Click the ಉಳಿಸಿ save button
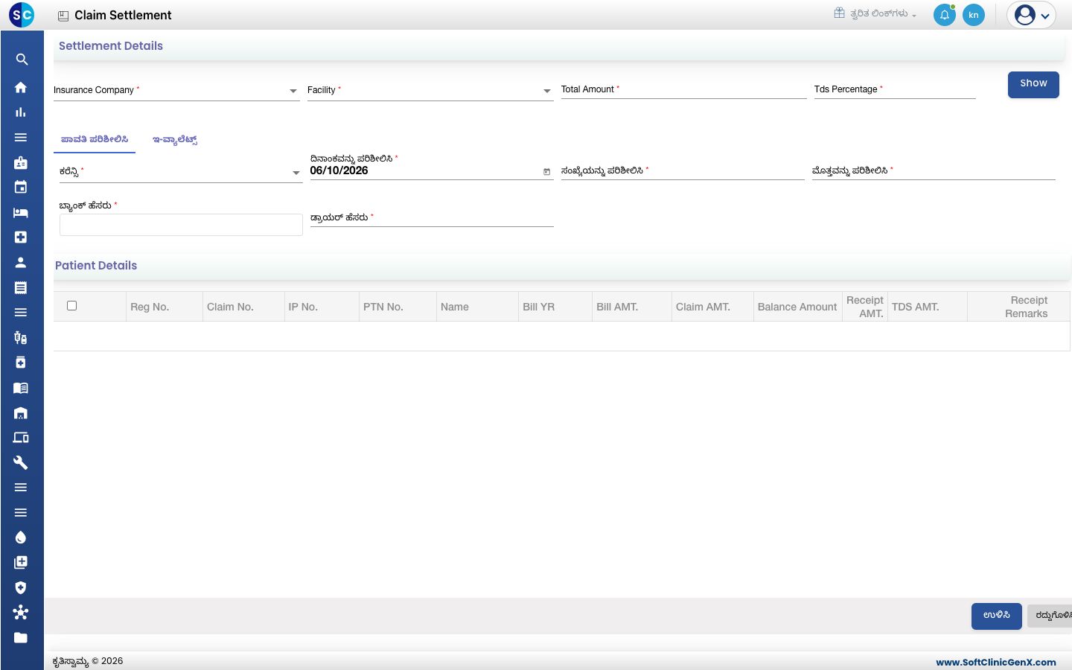This screenshot has width=1072, height=670. coord(997,616)
